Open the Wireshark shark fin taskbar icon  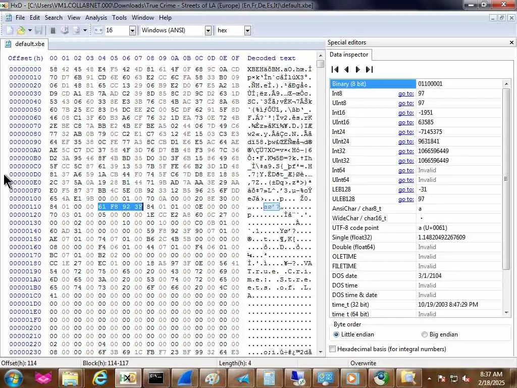pyautogui.click(x=184, y=378)
